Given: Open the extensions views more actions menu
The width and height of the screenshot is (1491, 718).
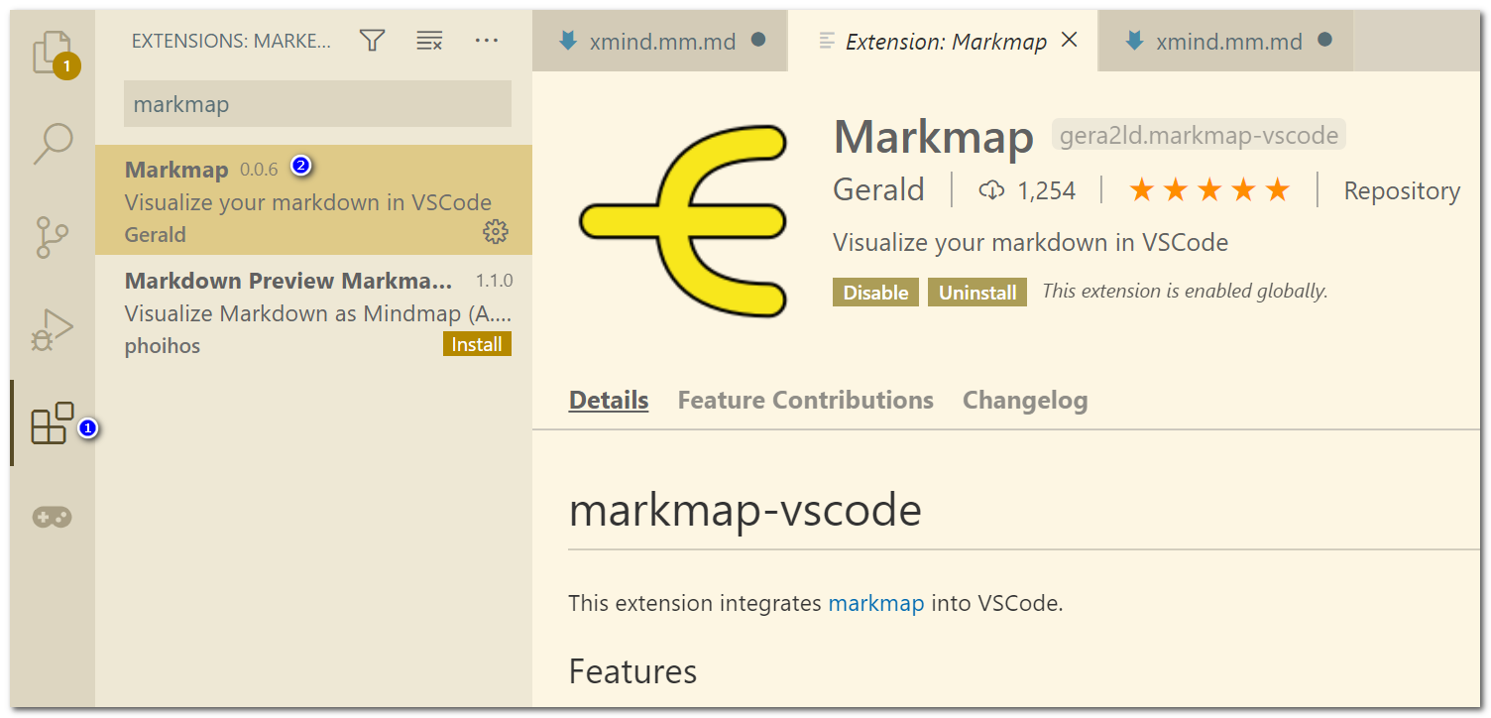Looking at the screenshot, I should (x=486, y=41).
